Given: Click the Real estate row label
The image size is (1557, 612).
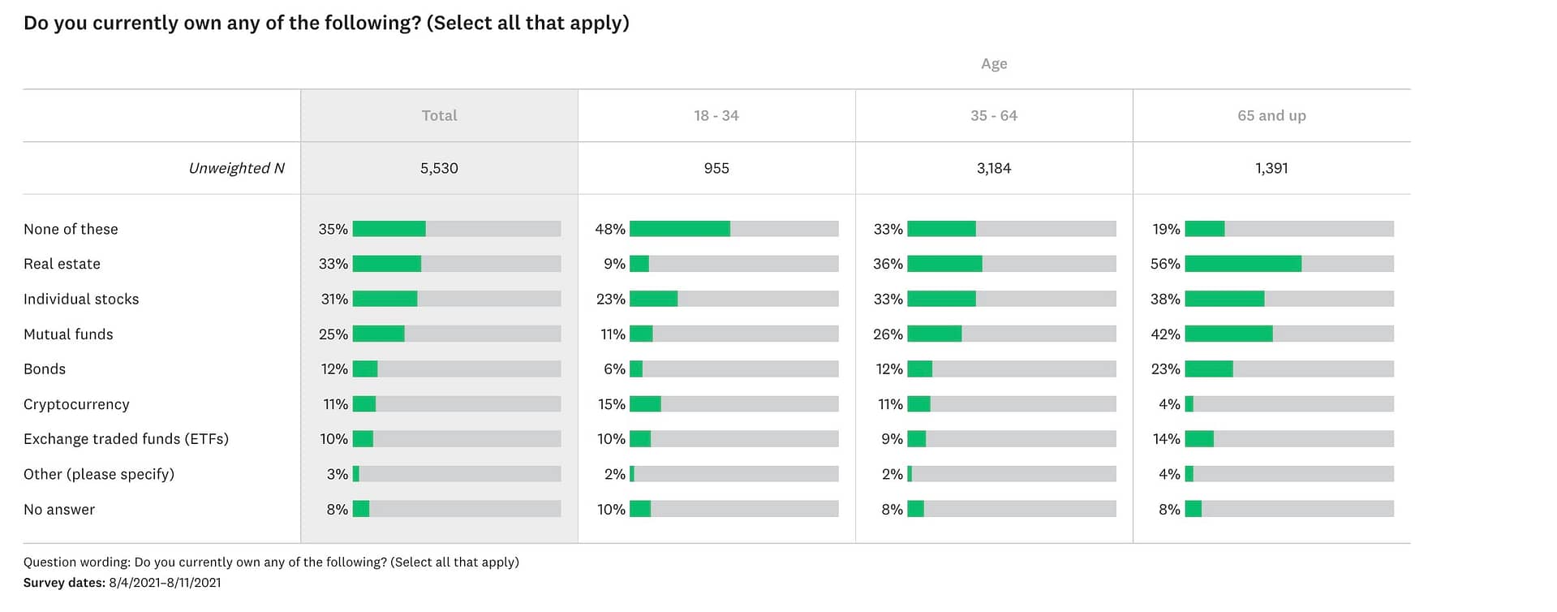Looking at the screenshot, I should tap(62, 264).
